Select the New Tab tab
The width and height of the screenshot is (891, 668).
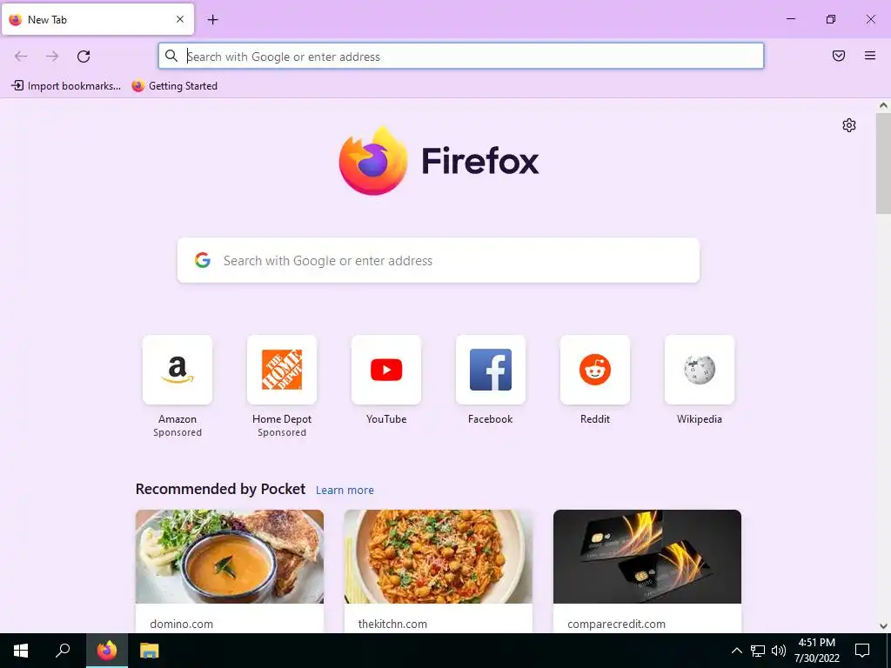[x=97, y=19]
